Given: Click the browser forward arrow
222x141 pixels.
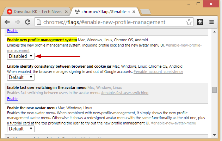Looking at the screenshot, I should point(17,22).
